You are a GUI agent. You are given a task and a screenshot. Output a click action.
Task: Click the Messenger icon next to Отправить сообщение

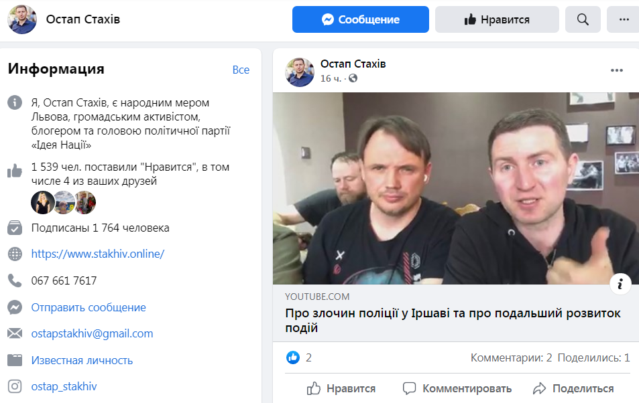[15, 307]
